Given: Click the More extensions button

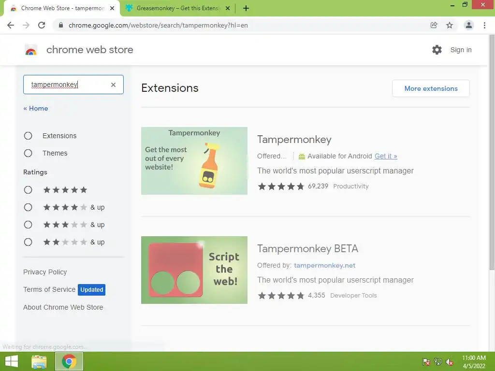Looking at the screenshot, I should tap(431, 88).
